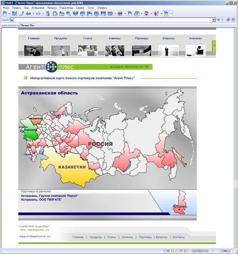Switch site language via green english tab
Screen dimensions: 238x254
pos(214,46)
